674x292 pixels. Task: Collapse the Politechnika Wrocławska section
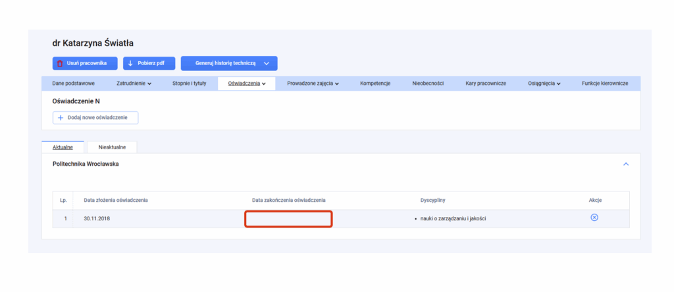tap(626, 164)
